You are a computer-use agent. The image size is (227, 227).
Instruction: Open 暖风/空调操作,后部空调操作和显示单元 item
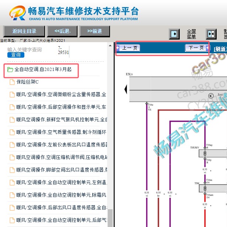tap(61, 107)
